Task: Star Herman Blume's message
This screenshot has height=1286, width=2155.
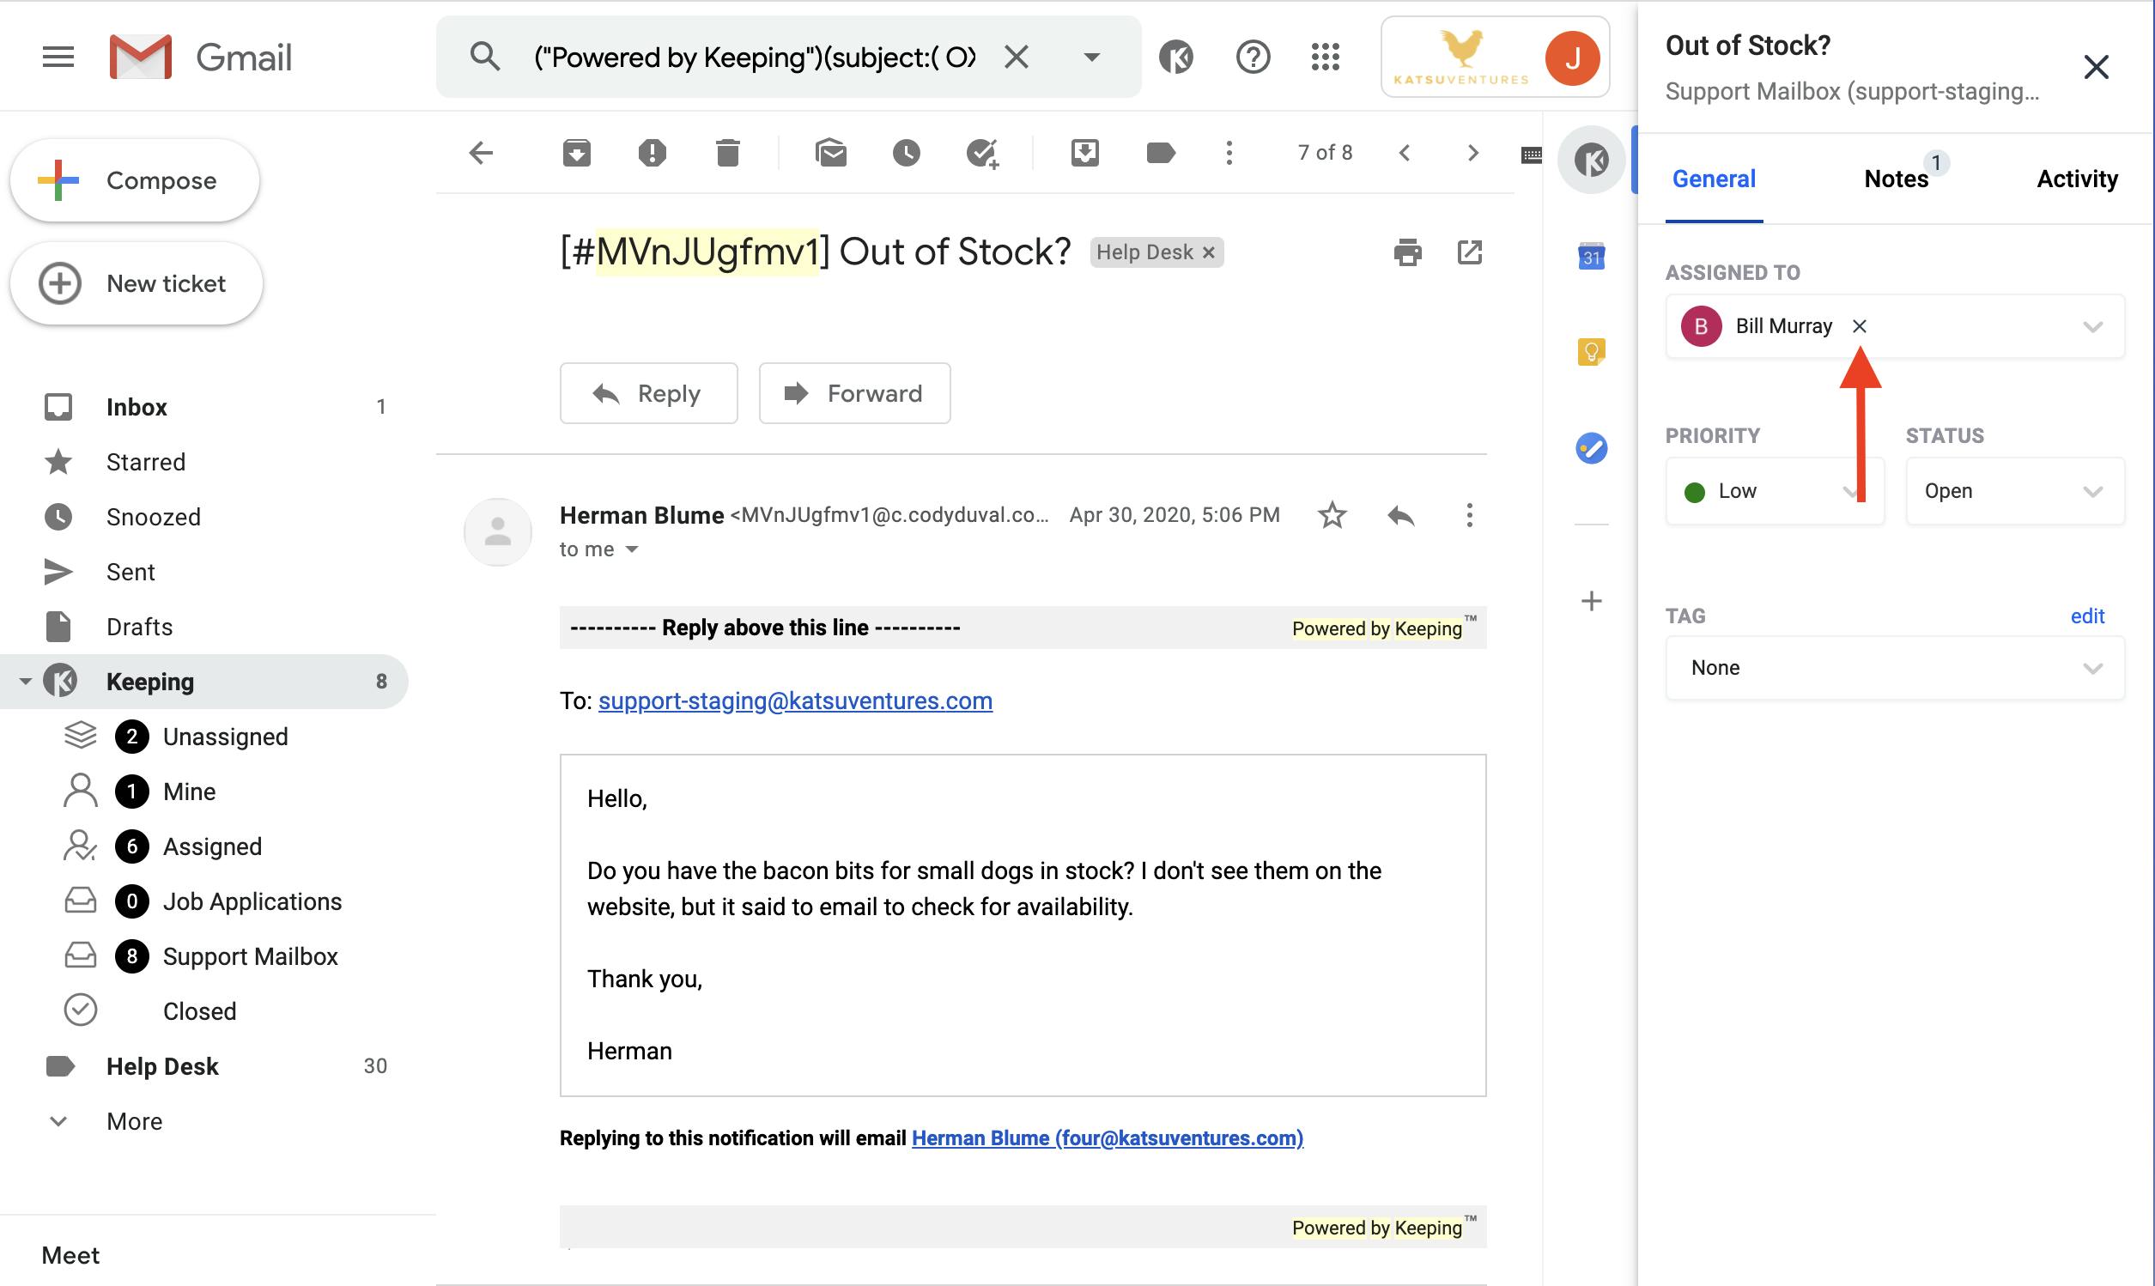Action: [1332, 516]
